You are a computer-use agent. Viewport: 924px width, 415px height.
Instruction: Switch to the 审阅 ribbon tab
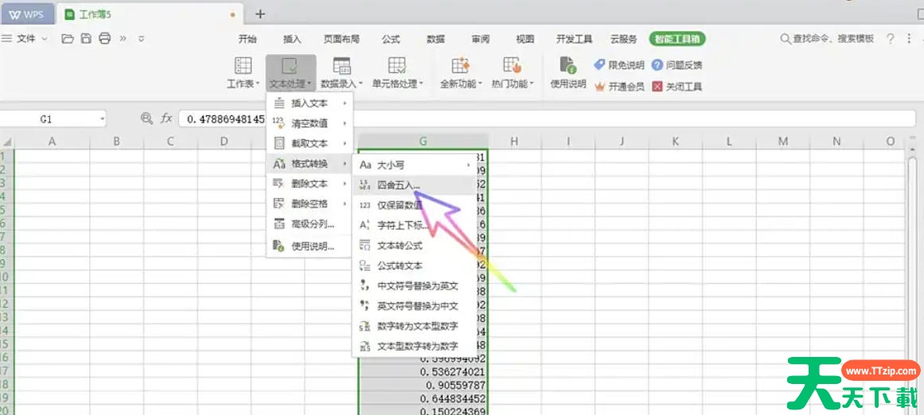[480, 39]
